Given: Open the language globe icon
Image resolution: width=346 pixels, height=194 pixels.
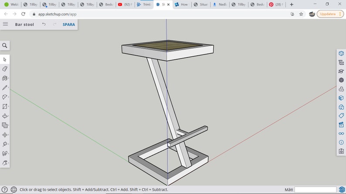Looking at the screenshot, I should [x=14, y=189].
